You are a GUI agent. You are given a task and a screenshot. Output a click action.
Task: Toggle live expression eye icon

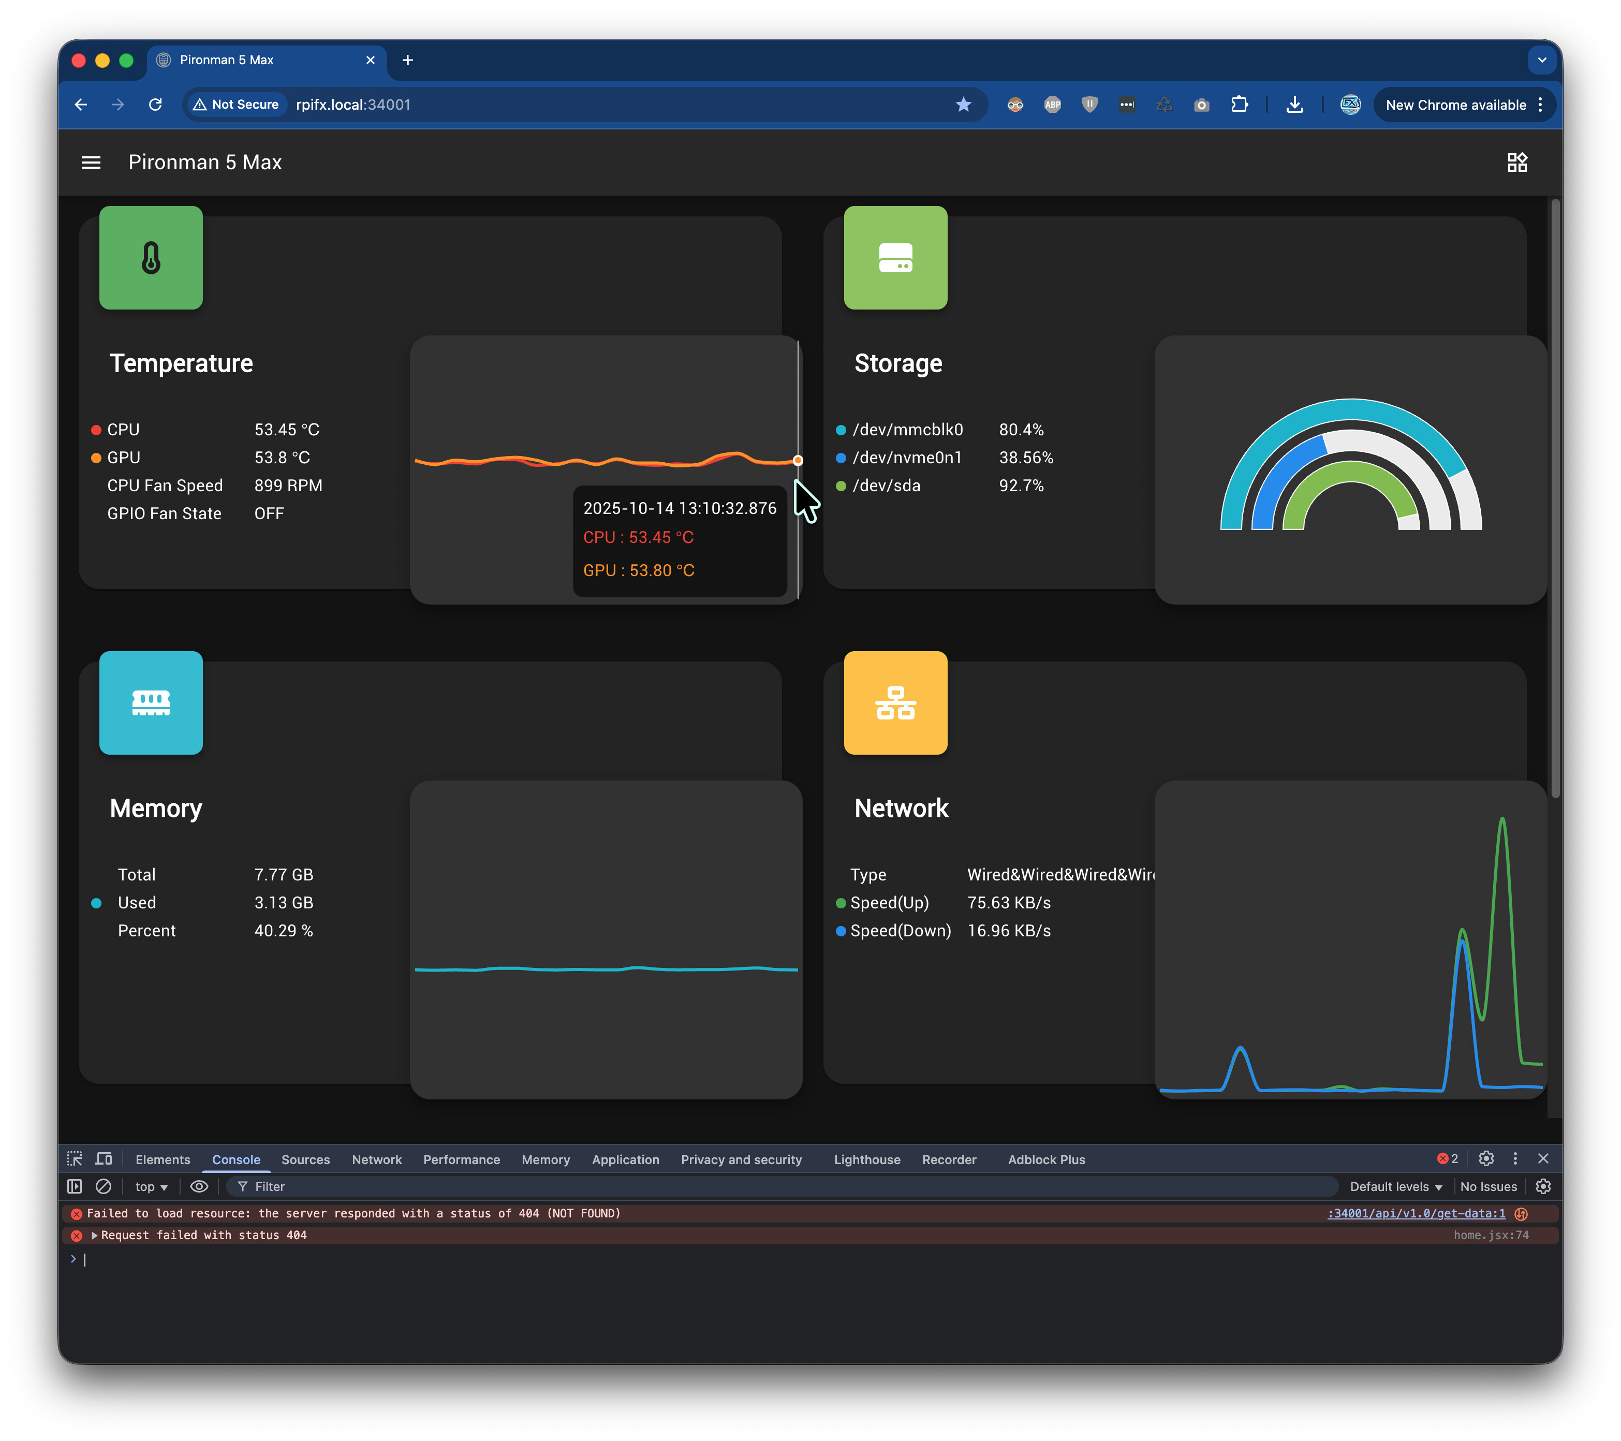pyautogui.click(x=199, y=1186)
